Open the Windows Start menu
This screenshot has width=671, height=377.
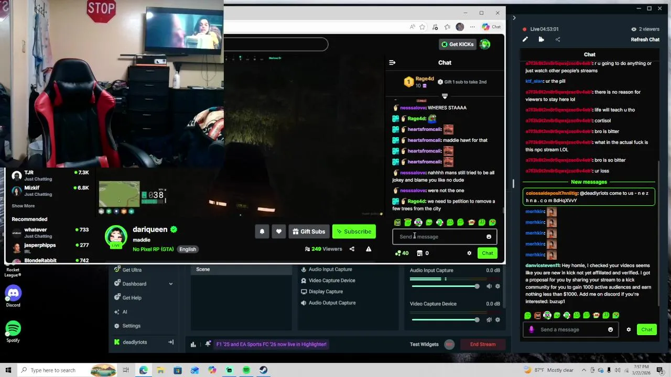pos(8,370)
